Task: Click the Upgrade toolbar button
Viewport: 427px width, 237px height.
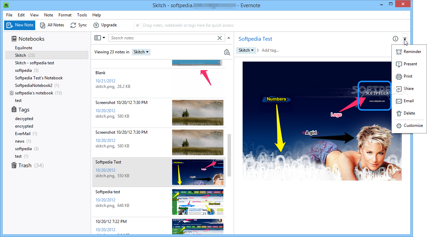Action: [105, 25]
